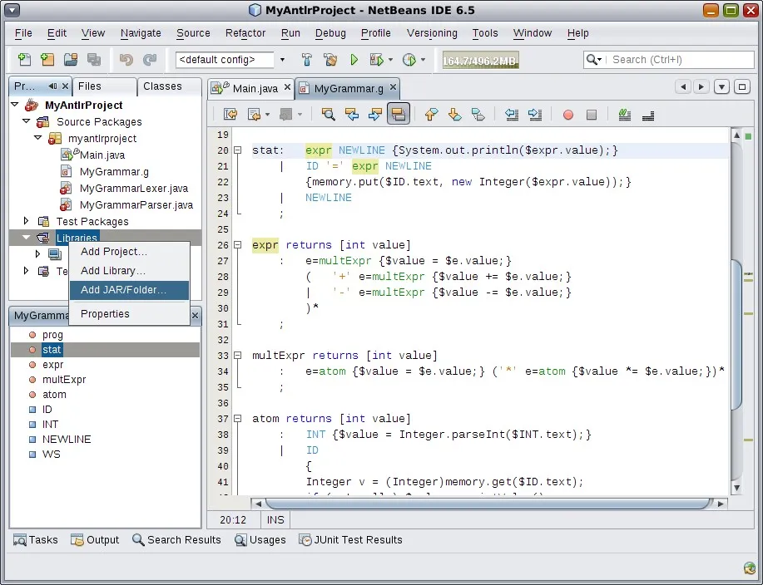Start macro recording with the red circle

tap(568, 115)
